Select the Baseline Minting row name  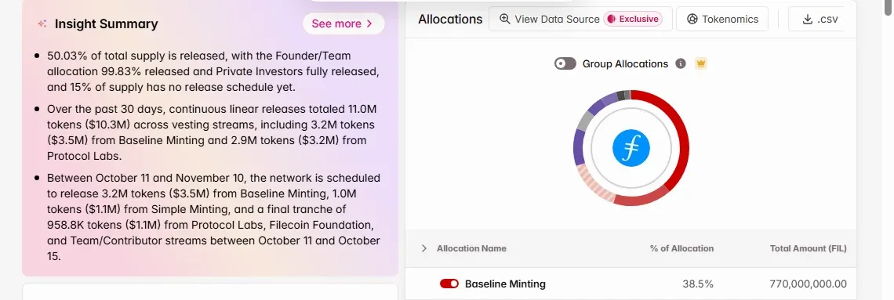pos(505,284)
